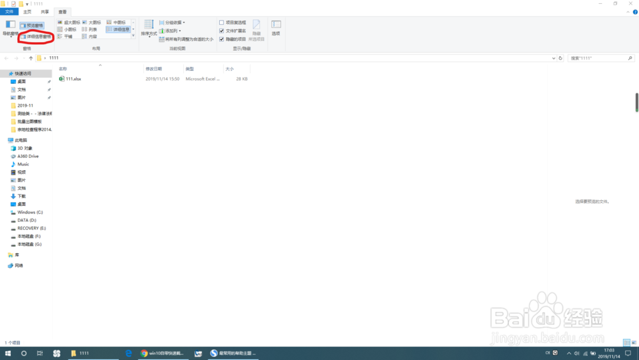The width and height of the screenshot is (639, 360).
Task: Open the DATA (D:) drive
Action: pyautogui.click(x=26, y=220)
